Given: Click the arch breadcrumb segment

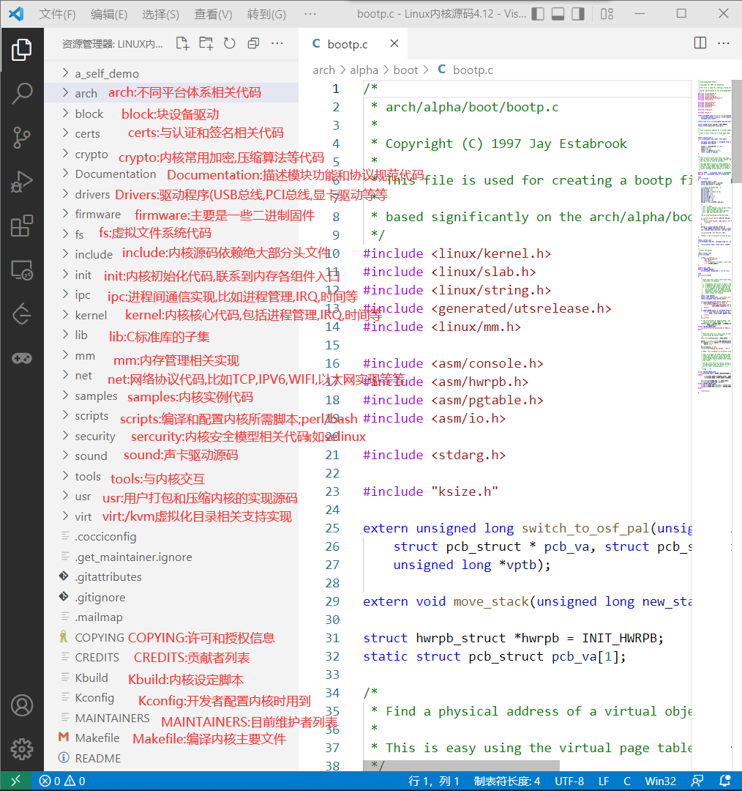Looking at the screenshot, I should pos(323,70).
